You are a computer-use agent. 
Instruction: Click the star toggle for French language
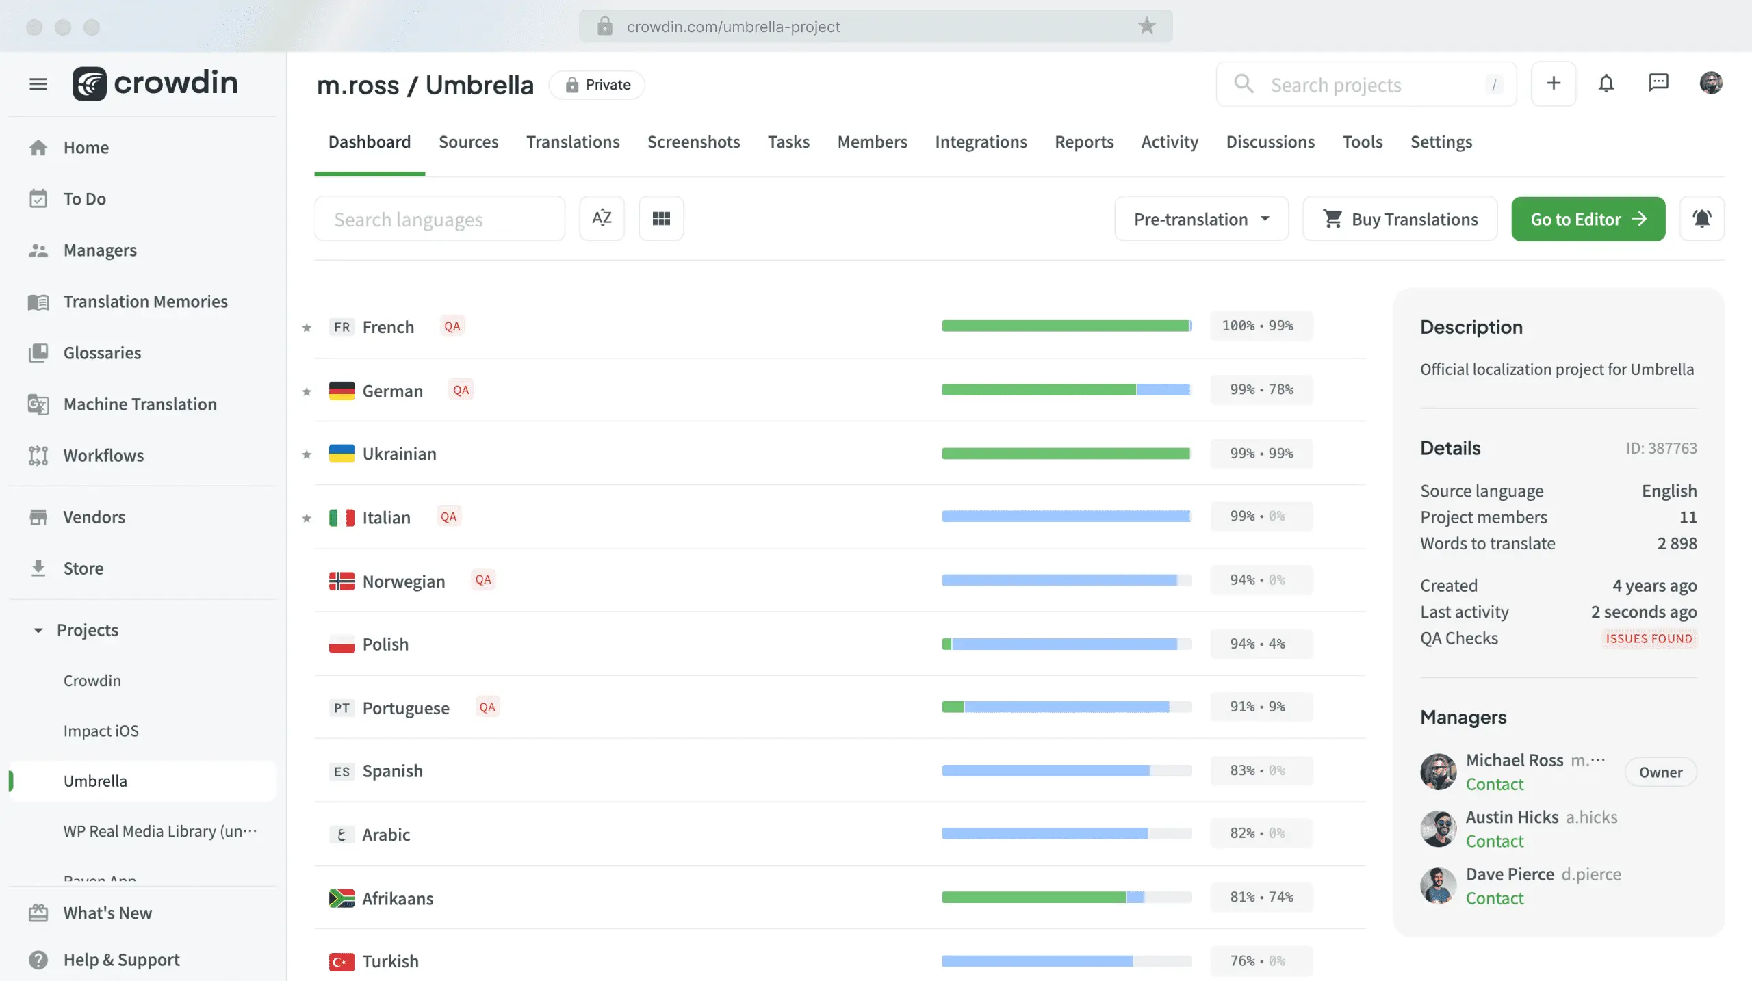tap(307, 326)
